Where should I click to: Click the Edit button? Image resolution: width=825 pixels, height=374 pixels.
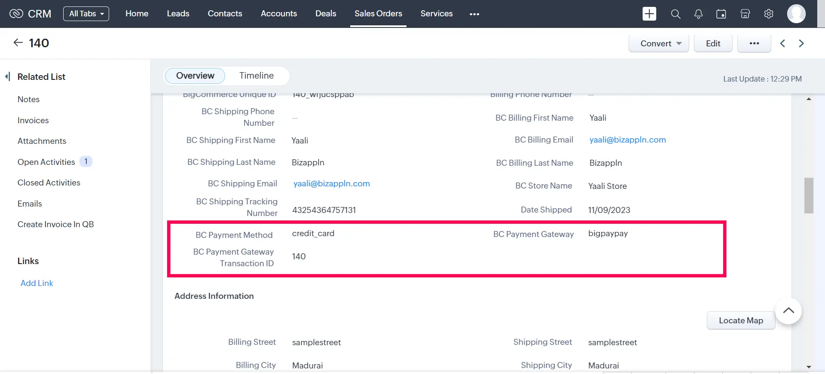pos(713,43)
